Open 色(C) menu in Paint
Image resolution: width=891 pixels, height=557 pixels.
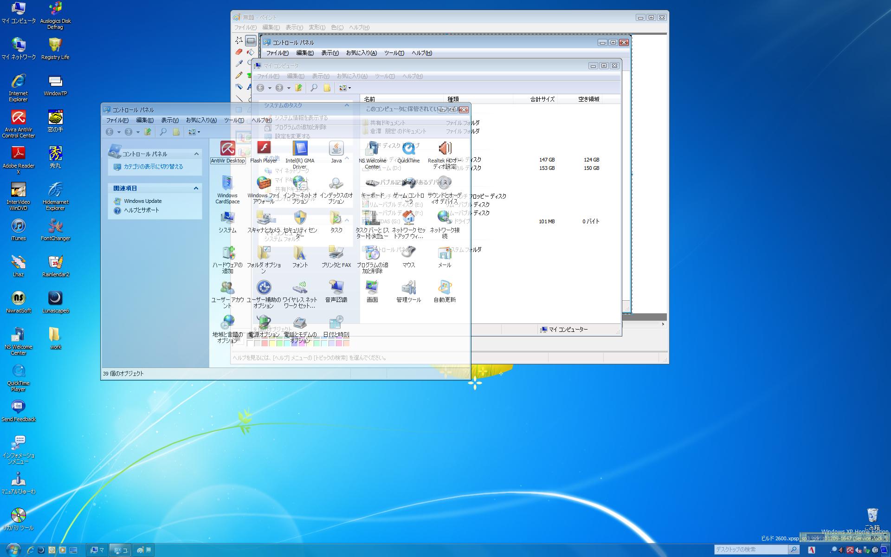point(337,27)
